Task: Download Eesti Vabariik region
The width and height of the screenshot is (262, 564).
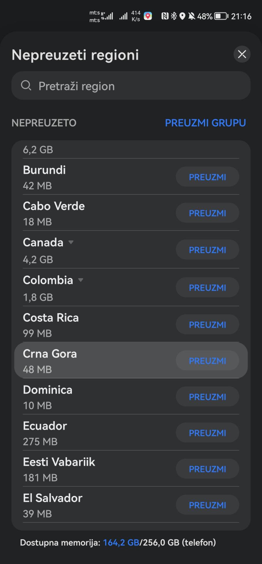Action: tap(207, 469)
